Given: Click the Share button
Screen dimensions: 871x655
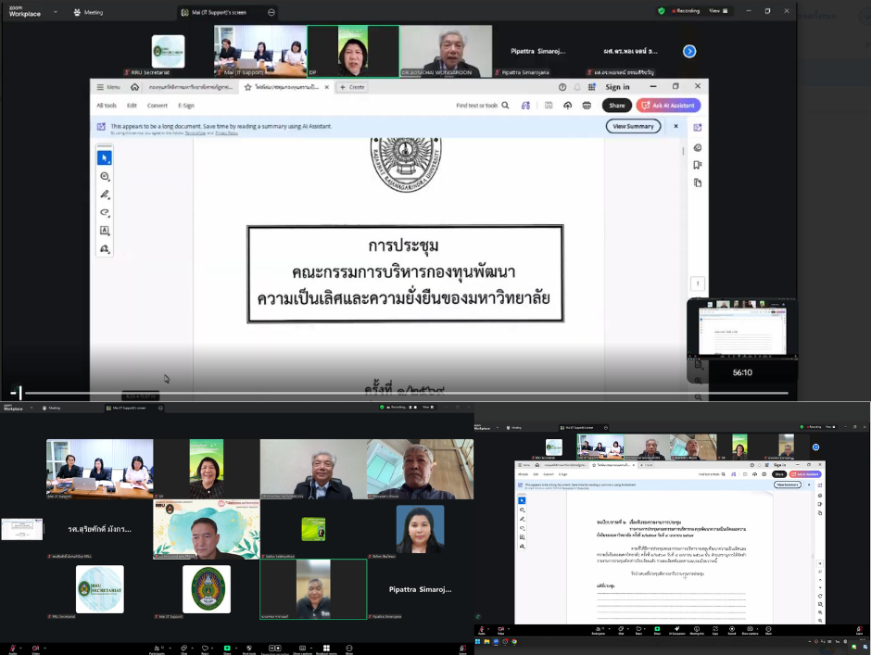Looking at the screenshot, I should tap(617, 106).
